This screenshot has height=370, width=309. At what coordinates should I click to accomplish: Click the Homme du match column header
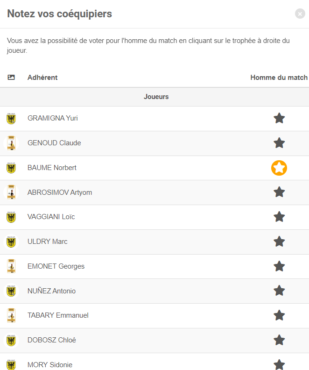tap(279, 78)
